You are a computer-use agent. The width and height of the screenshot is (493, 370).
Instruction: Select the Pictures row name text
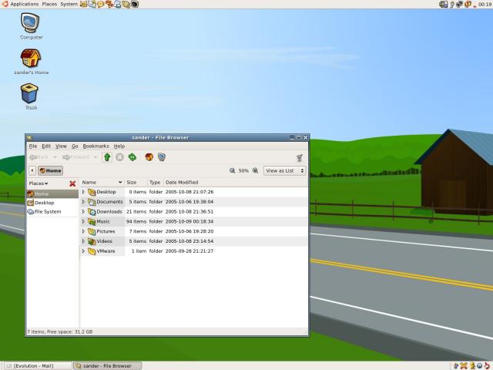(106, 231)
